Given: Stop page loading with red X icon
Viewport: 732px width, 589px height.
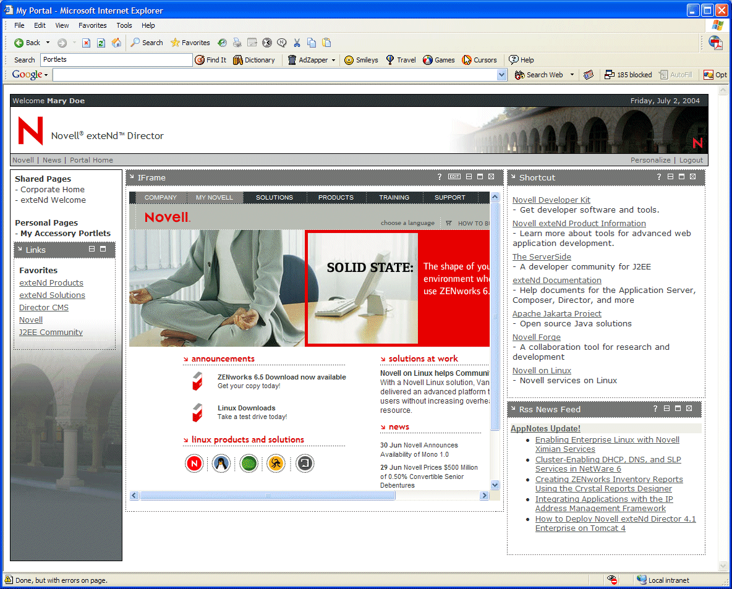Looking at the screenshot, I should click(x=86, y=43).
